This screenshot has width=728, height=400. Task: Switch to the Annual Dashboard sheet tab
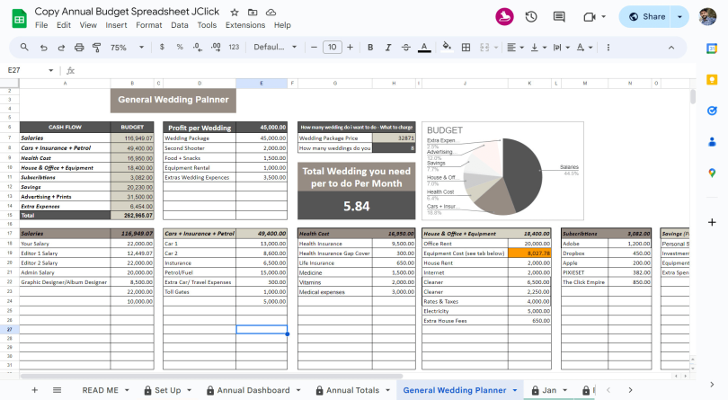click(x=253, y=390)
